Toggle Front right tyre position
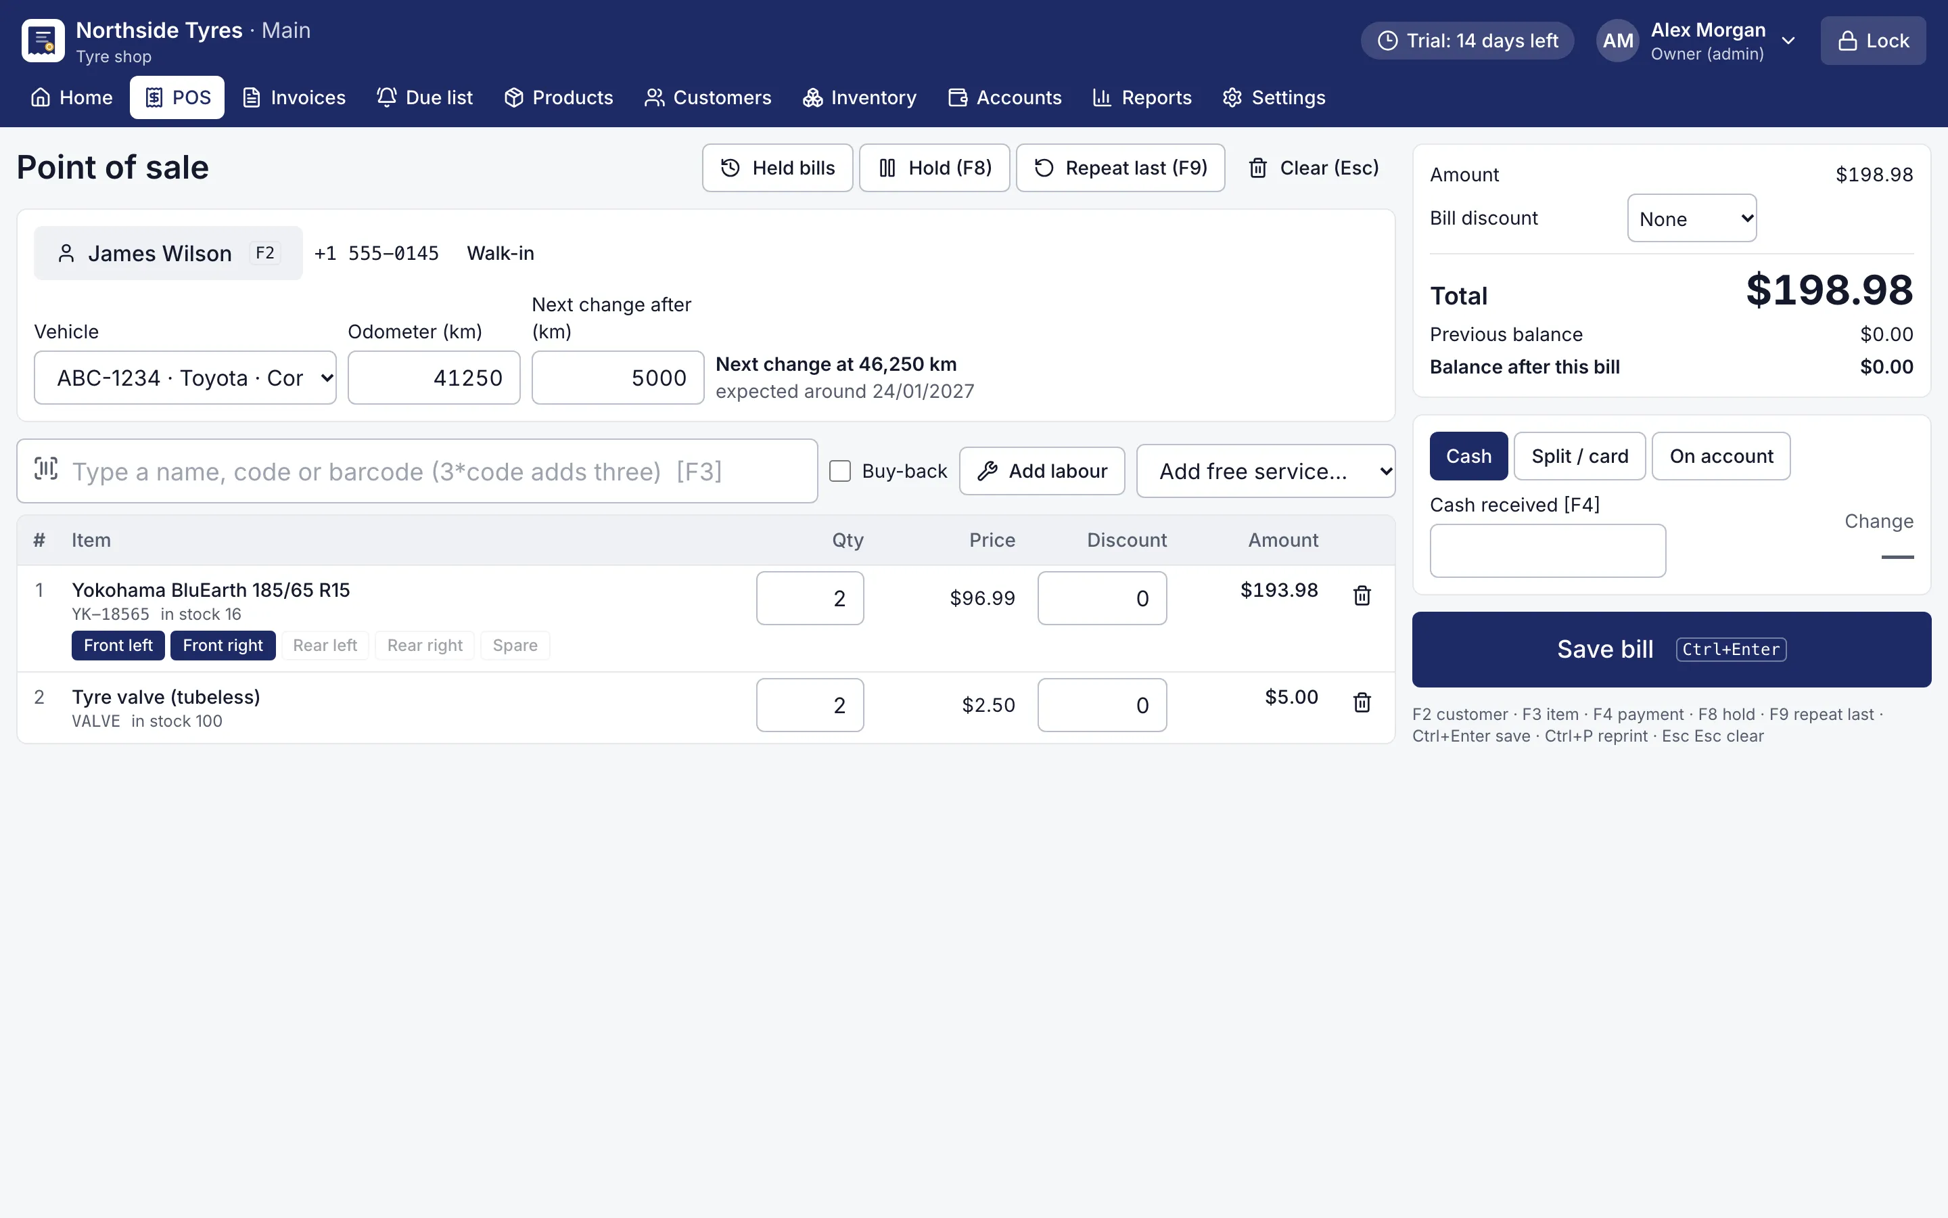The height and width of the screenshot is (1218, 1948). [223, 646]
